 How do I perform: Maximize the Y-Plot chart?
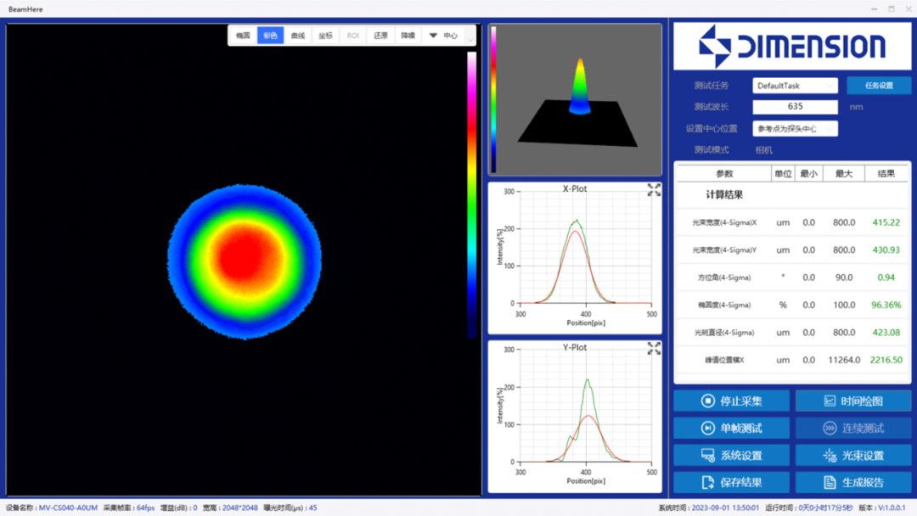point(654,348)
